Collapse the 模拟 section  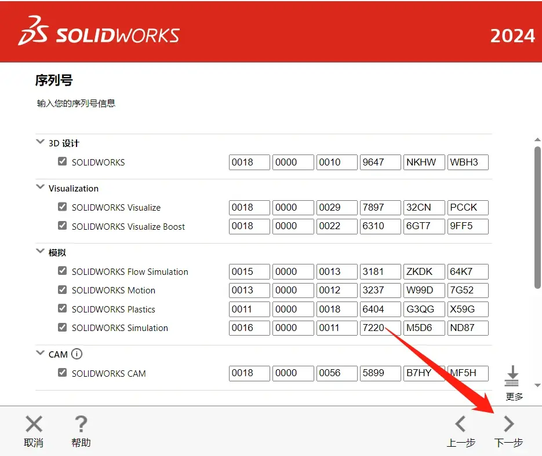coord(41,251)
